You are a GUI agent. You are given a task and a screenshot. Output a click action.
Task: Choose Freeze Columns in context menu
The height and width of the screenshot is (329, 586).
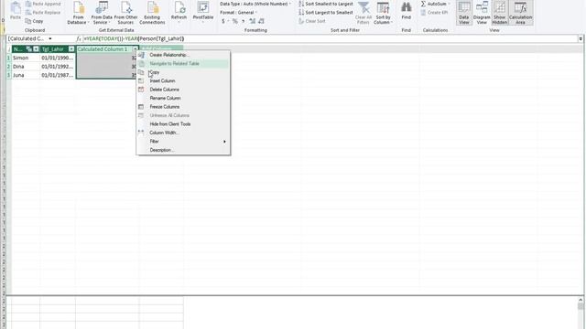point(183,107)
